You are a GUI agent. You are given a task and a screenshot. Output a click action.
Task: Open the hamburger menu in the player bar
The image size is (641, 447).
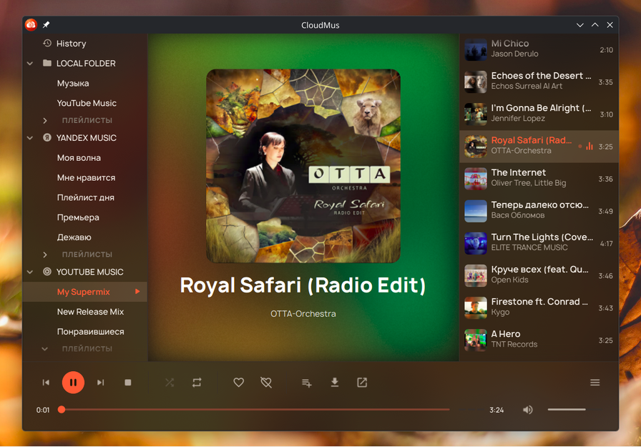594,383
